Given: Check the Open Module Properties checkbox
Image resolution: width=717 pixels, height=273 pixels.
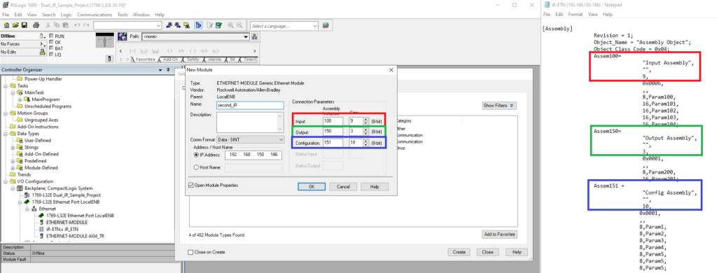Looking at the screenshot, I should pos(191,185).
